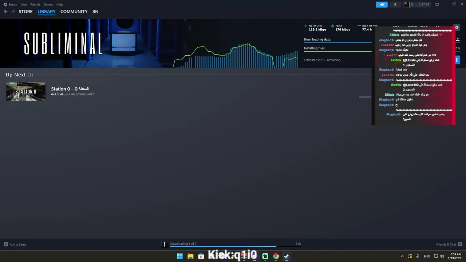Click the ENG language indicator
The width and height of the screenshot is (466, 262).
pyautogui.click(x=427, y=256)
